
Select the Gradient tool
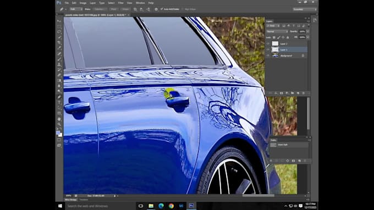tap(59, 81)
